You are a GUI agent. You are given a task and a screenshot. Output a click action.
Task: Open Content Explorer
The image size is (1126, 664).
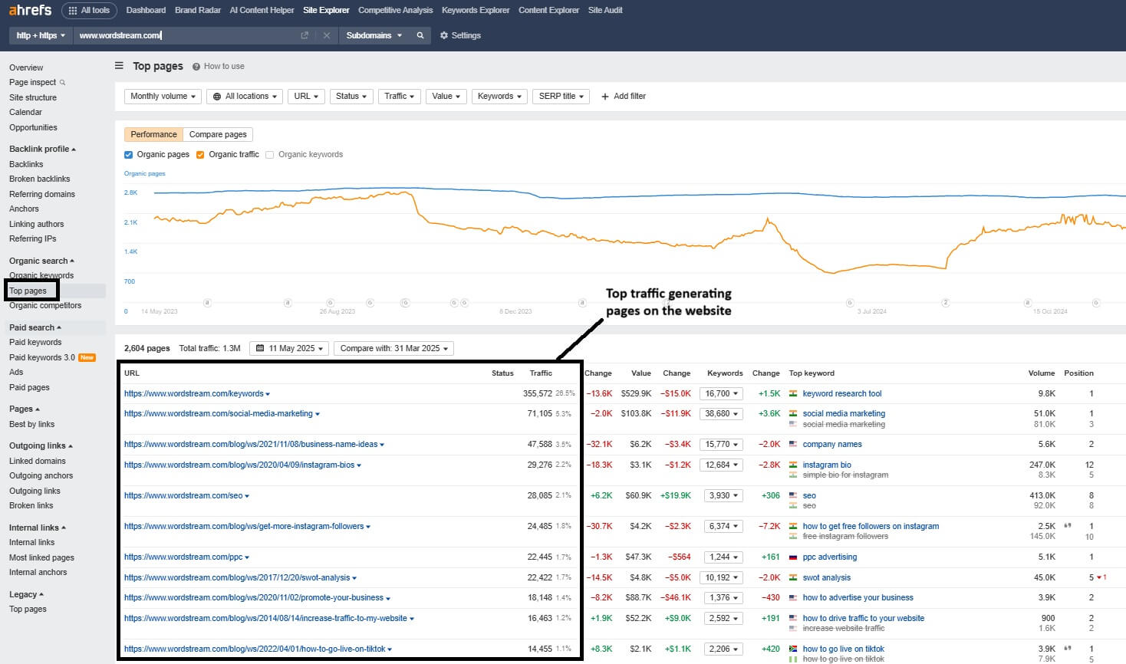(x=548, y=10)
